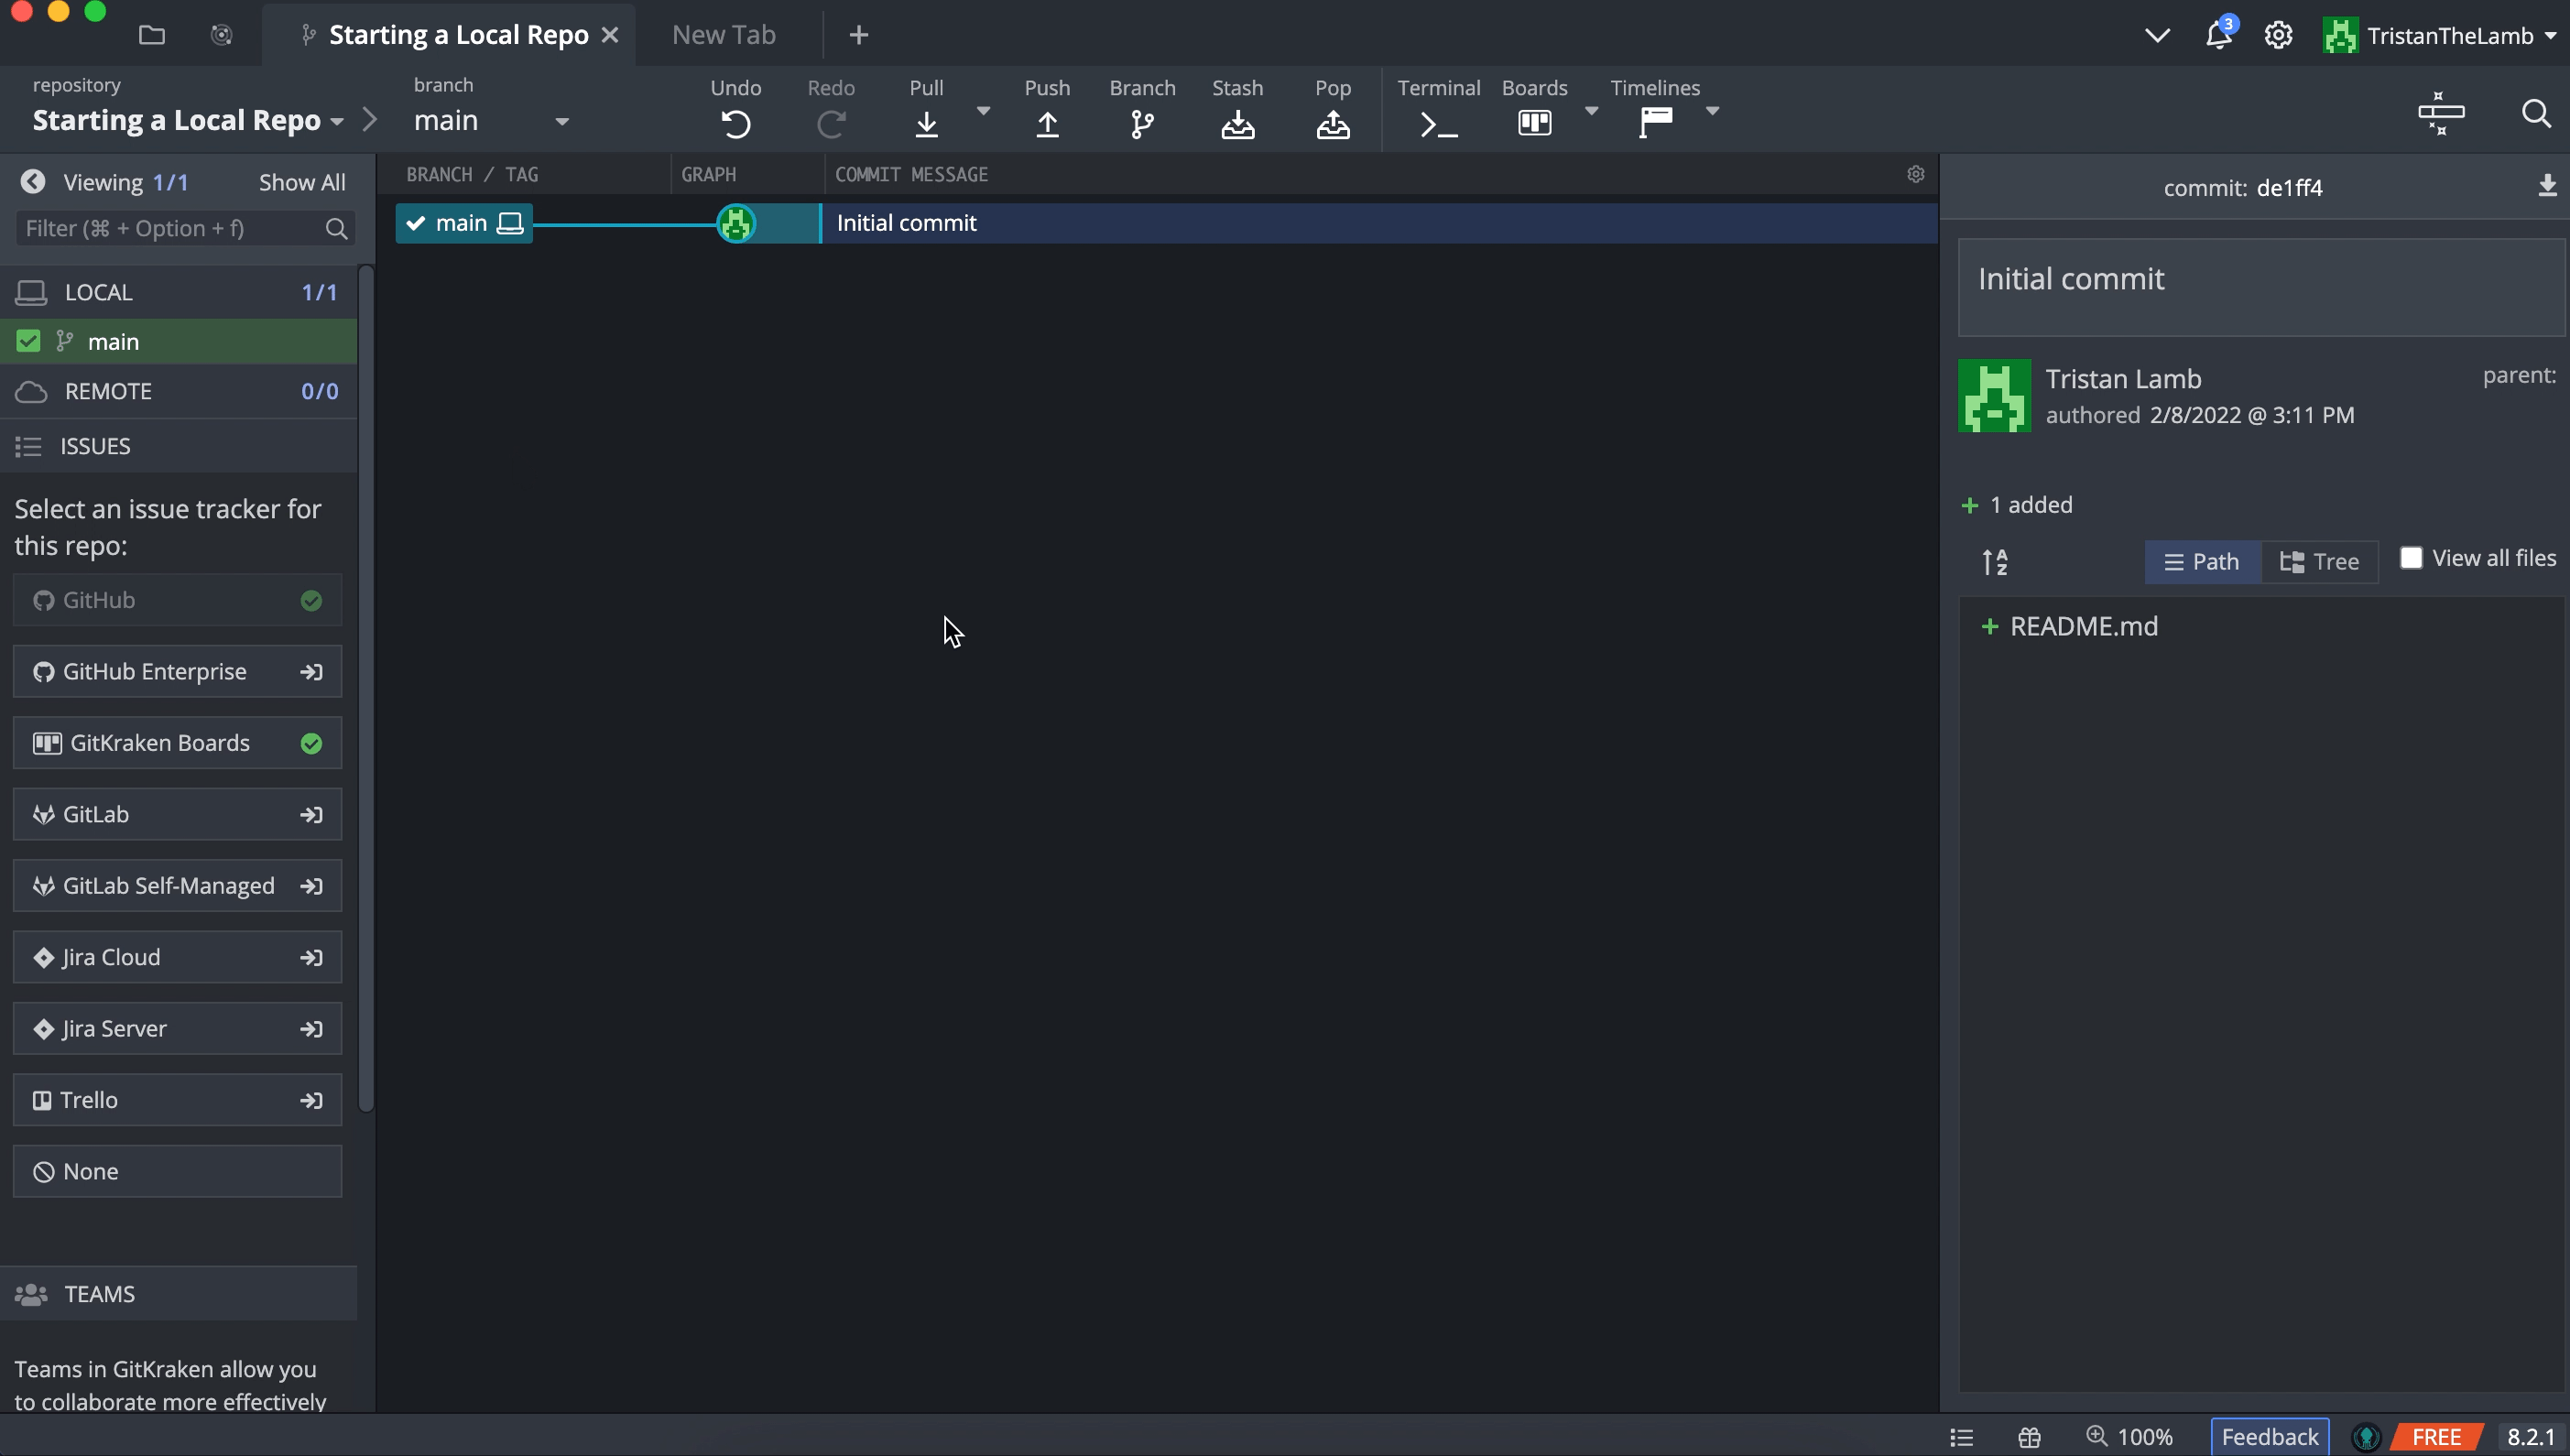Viewport: 2570px width, 1456px height.
Task: Open preferences with the gear icon
Action: 2278,35
